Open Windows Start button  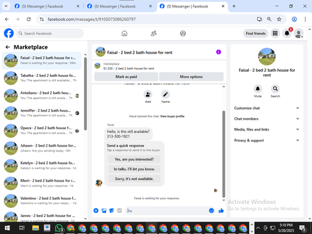(7, 228)
